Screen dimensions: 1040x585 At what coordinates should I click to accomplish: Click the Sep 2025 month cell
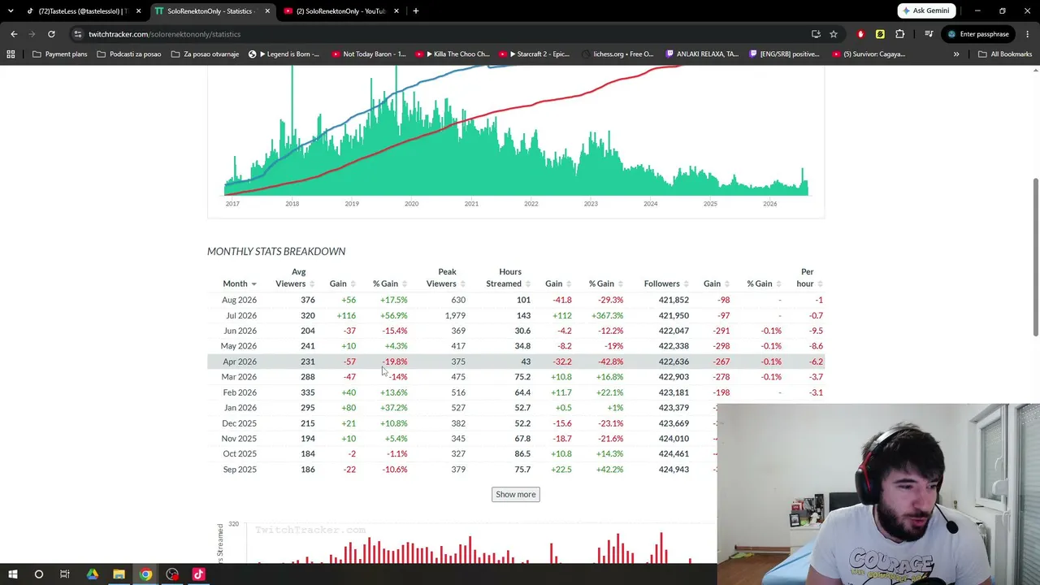(240, 470)
